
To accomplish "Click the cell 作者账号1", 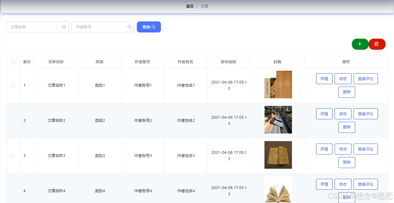I will pyautogui.click(x=143, y=85).
